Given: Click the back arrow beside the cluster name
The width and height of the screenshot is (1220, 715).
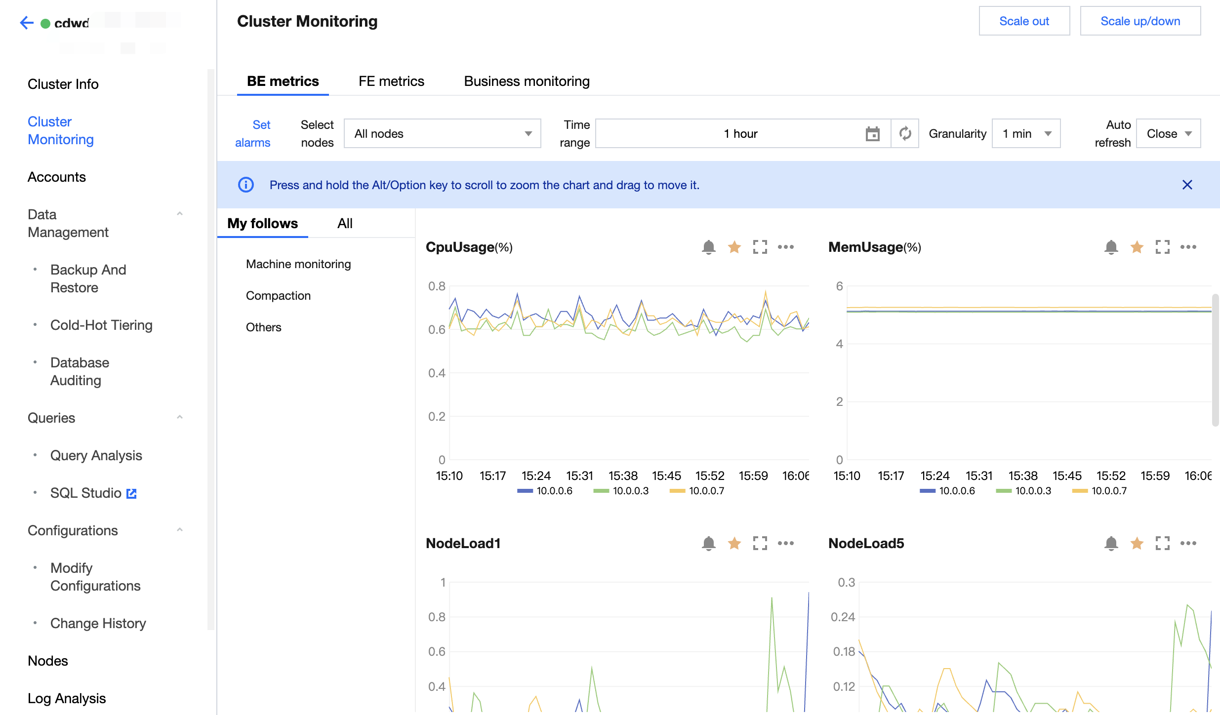Looking at the screenshot, I should (26, 23).
